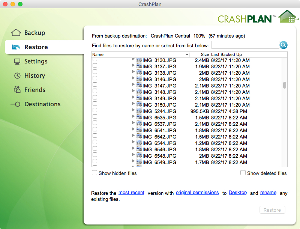
Task: Click the CrashPlan house logo
Action: [288, 17]
